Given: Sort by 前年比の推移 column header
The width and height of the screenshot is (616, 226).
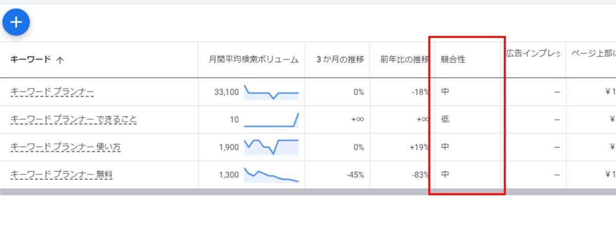Looking at the screenshot, I should tap(404, 59).
